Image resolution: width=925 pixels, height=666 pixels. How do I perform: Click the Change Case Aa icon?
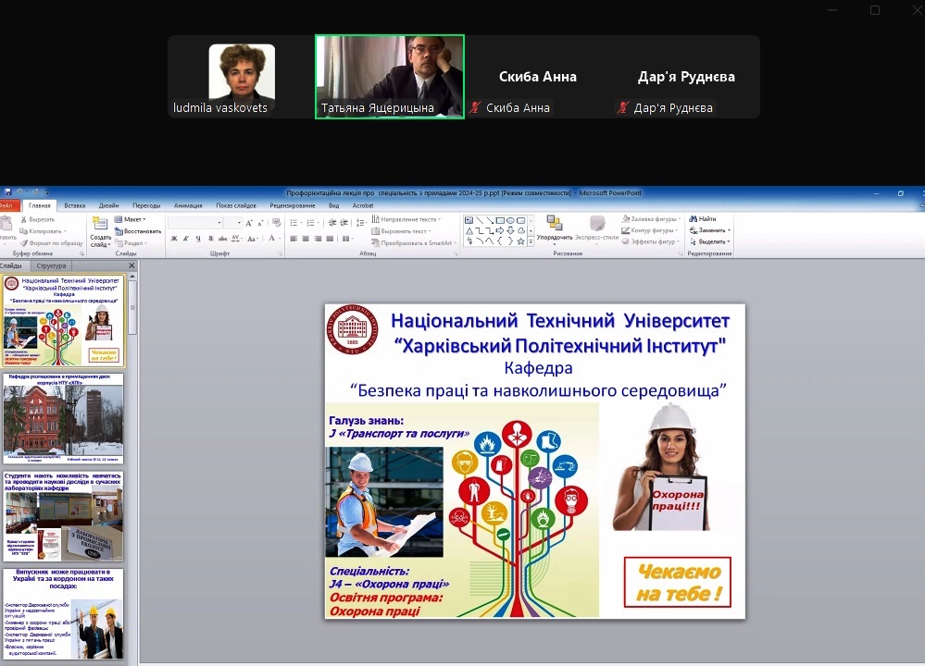252,239
